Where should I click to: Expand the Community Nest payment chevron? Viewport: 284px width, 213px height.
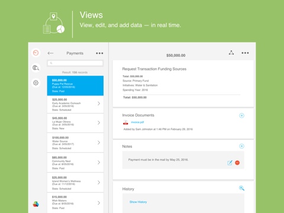pyautogui.click(x=99, y=162)
